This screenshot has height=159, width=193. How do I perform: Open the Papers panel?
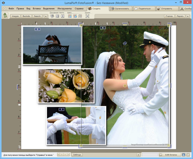(180, 16)
